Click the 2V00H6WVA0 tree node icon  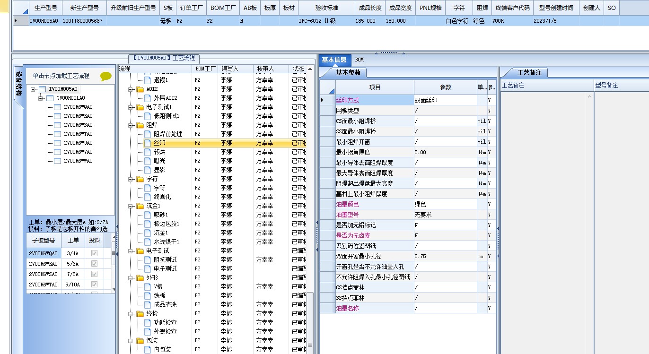point(58,152)
